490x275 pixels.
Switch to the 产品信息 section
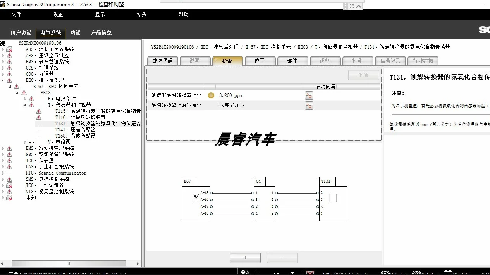tap(101, 32)
